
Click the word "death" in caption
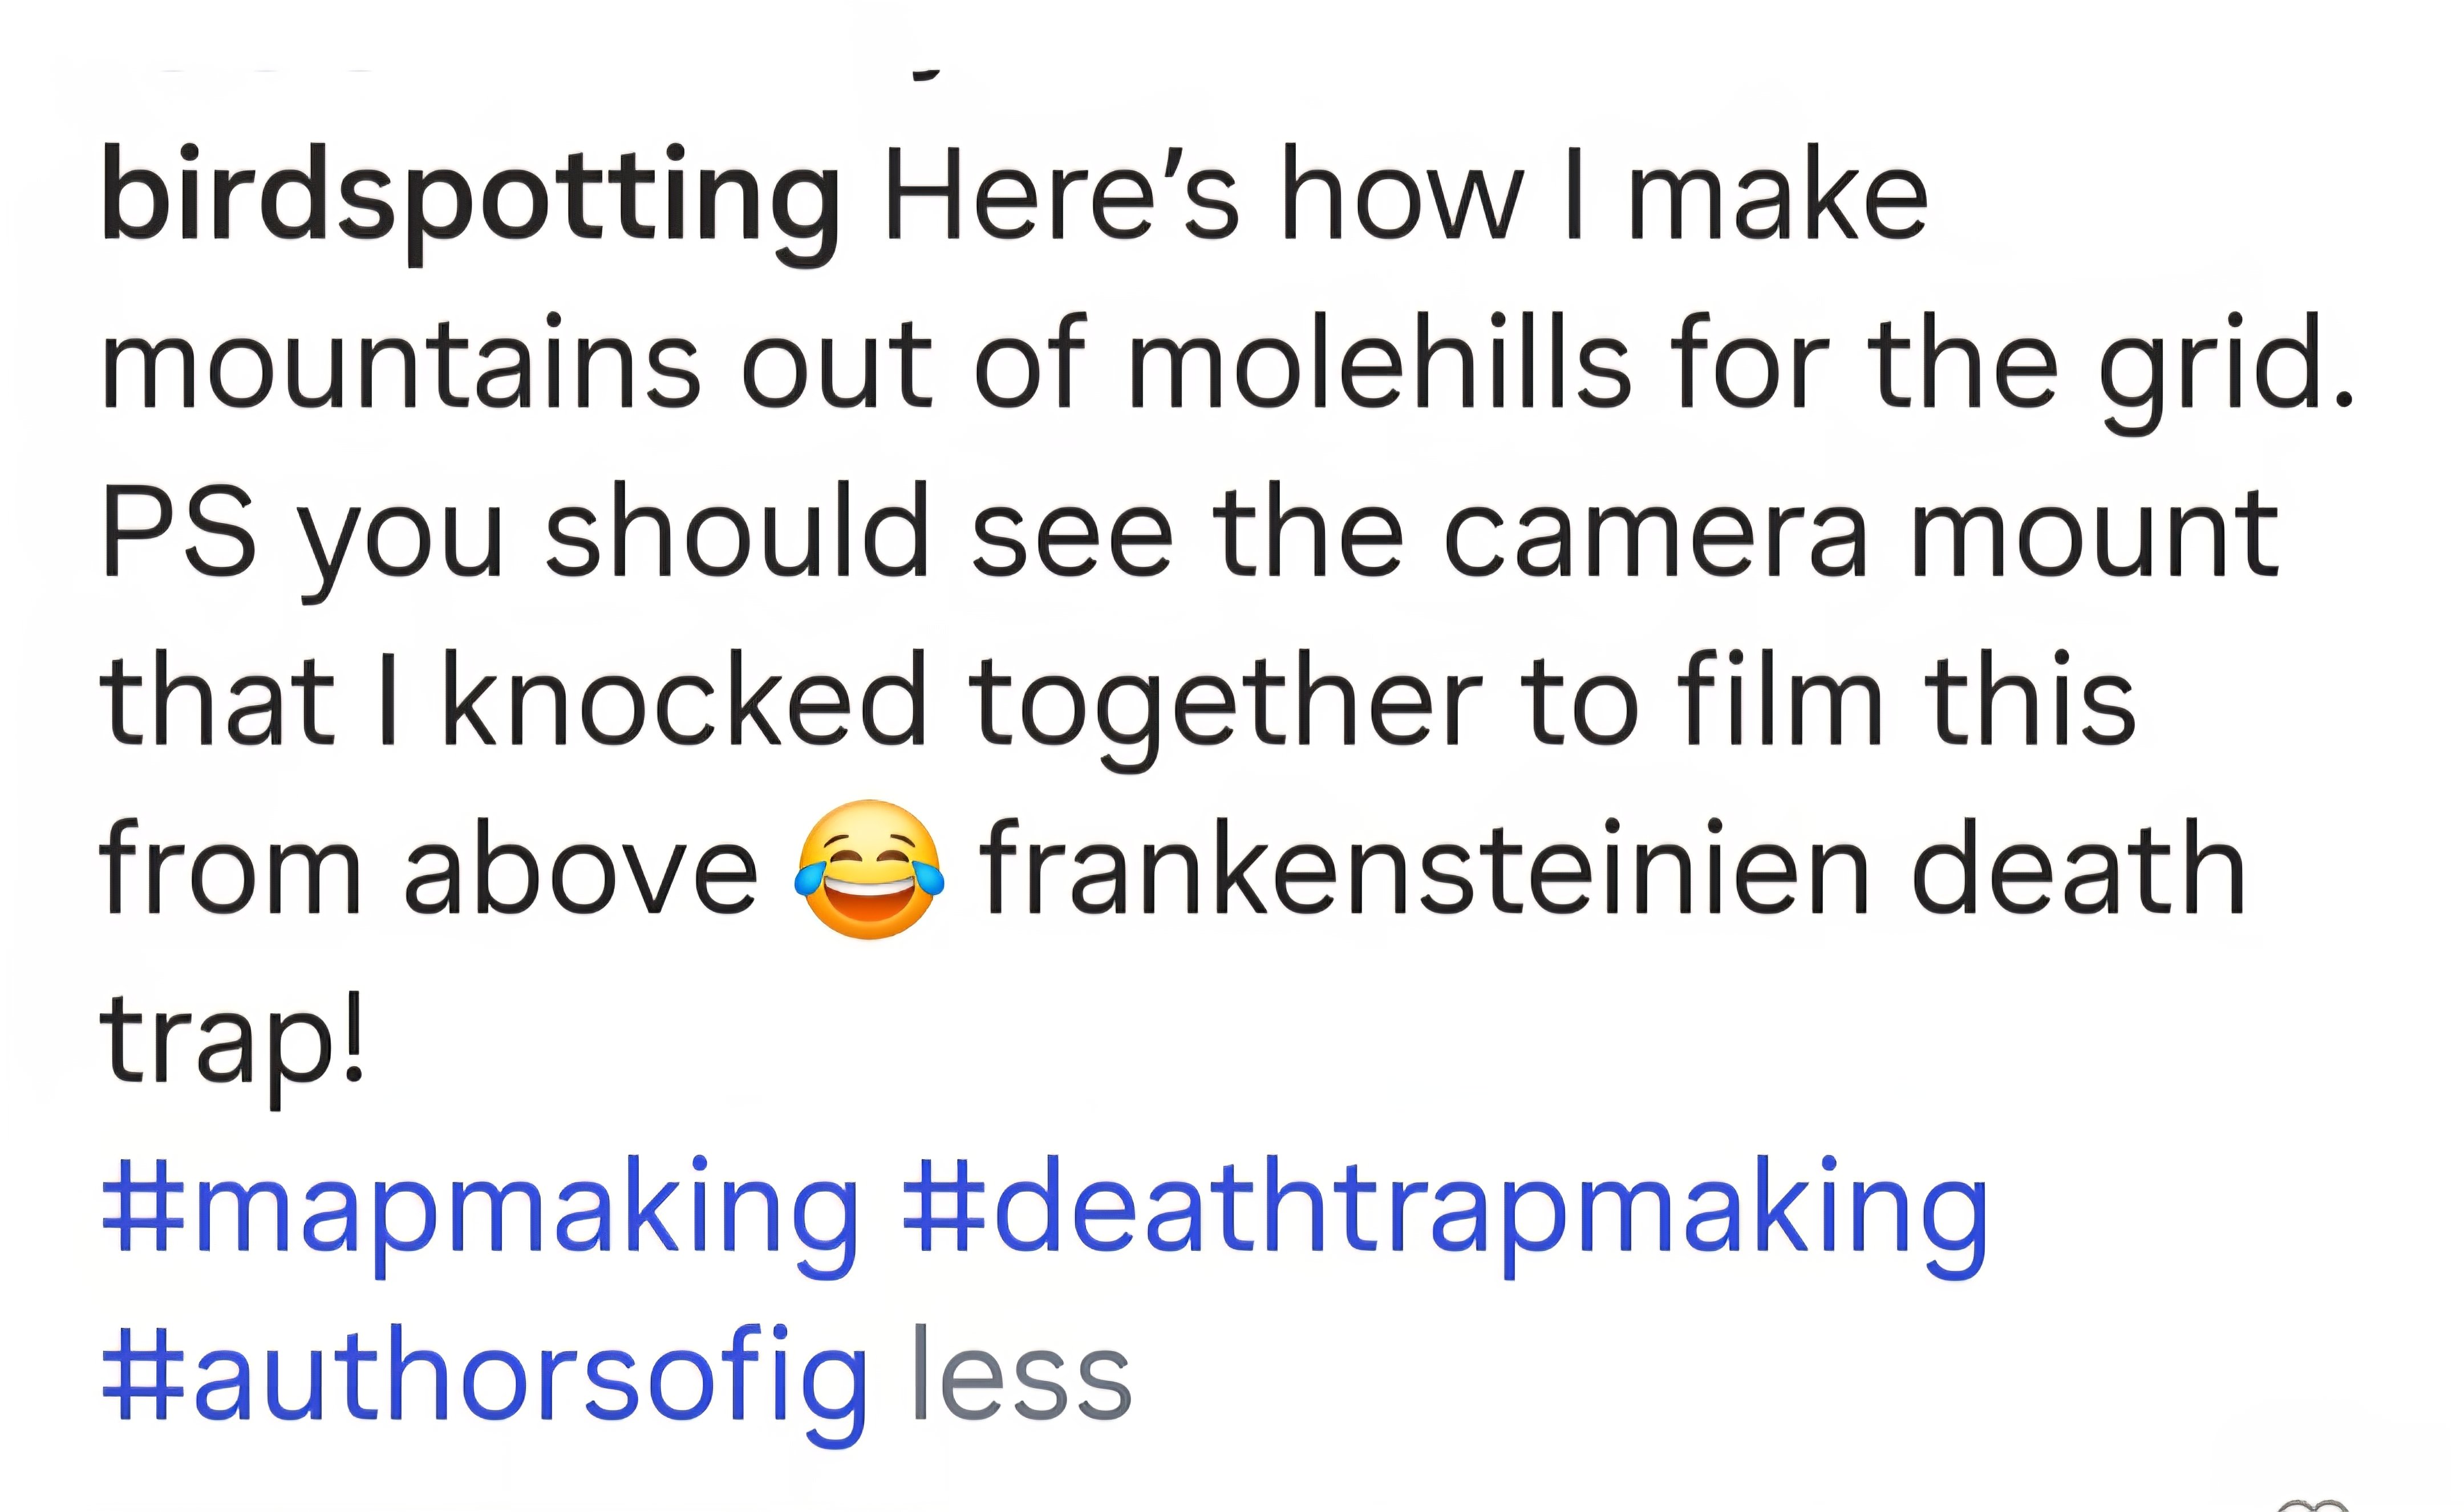pos(2078,869)
